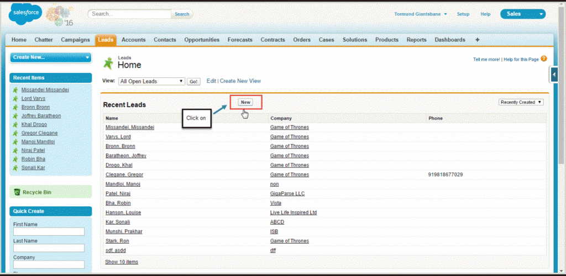This screenshot has height=276, width=566.
Task: Open the Forecasts tab
Action: tap(240, 40)
